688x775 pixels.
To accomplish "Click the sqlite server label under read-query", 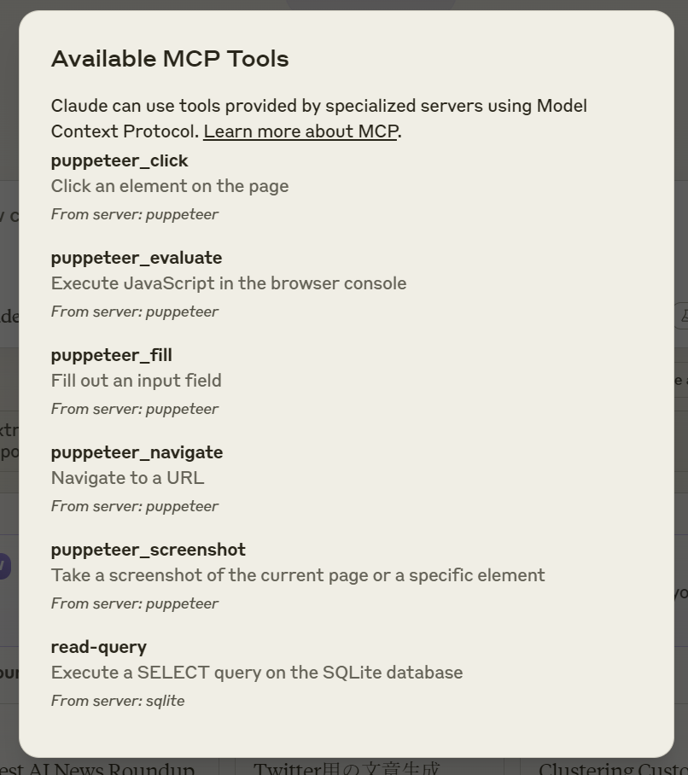I will (x=118, y=701).
